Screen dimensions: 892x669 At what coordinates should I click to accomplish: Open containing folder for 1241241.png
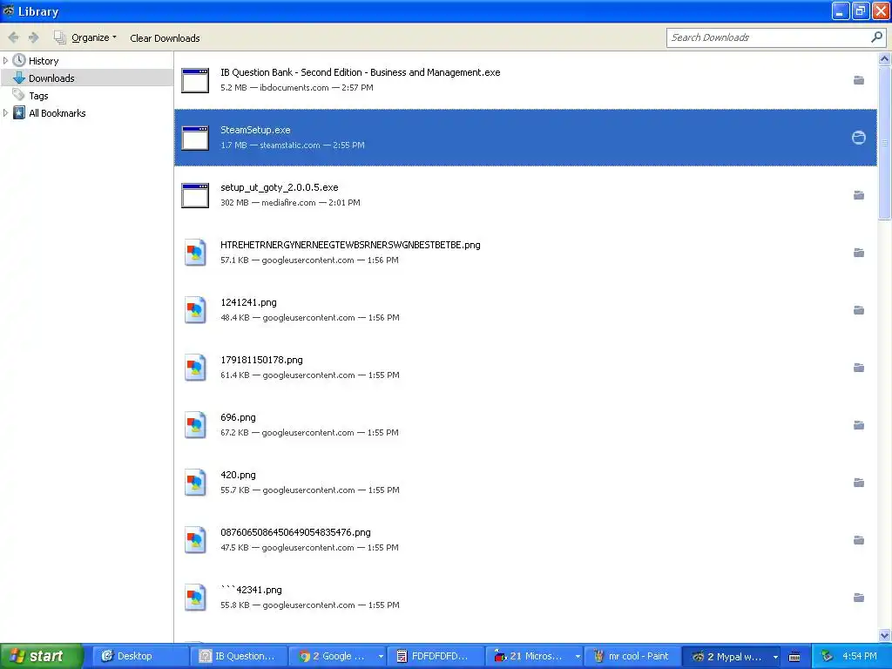858,310
